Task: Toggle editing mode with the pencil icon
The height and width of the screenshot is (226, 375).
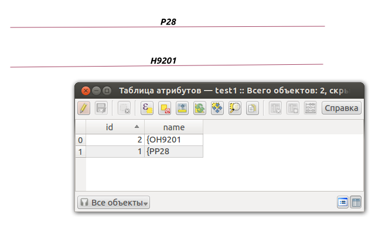Action: [84, 108]
